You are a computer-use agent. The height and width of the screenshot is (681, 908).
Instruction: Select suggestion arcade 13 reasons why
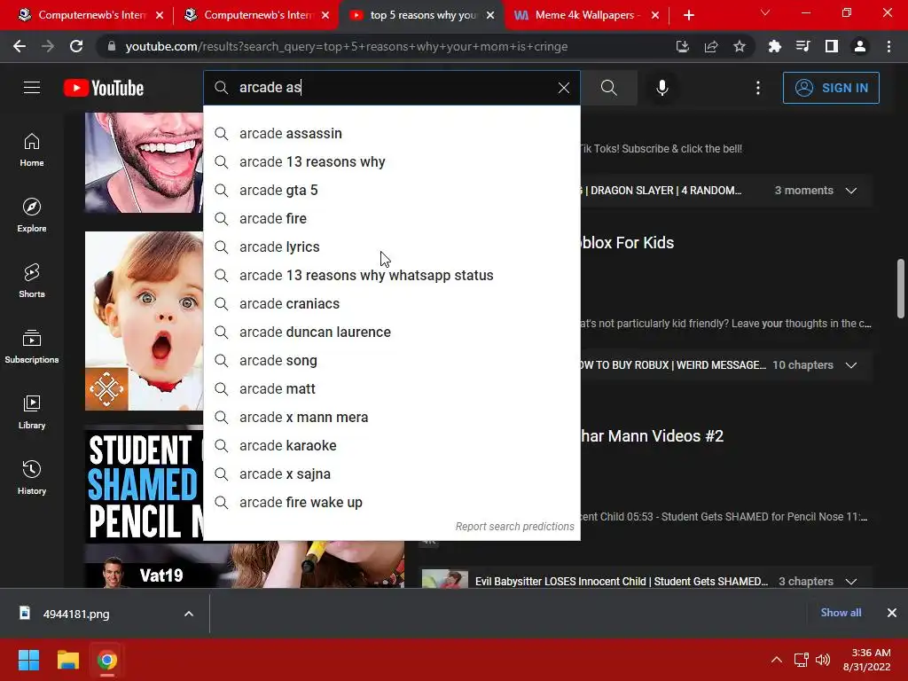click(392, 161)
